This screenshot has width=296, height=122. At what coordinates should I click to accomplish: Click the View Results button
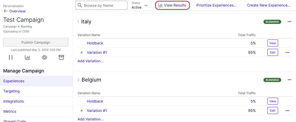[172, 5]
